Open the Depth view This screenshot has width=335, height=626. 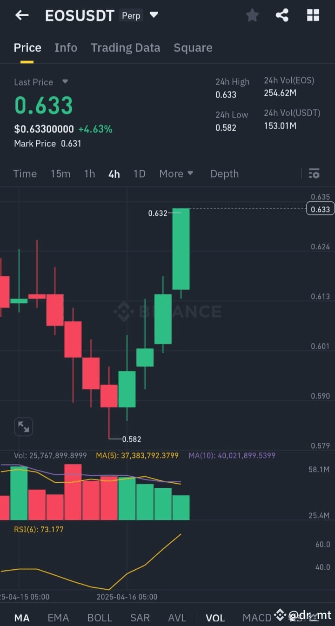tap(224, 173)
